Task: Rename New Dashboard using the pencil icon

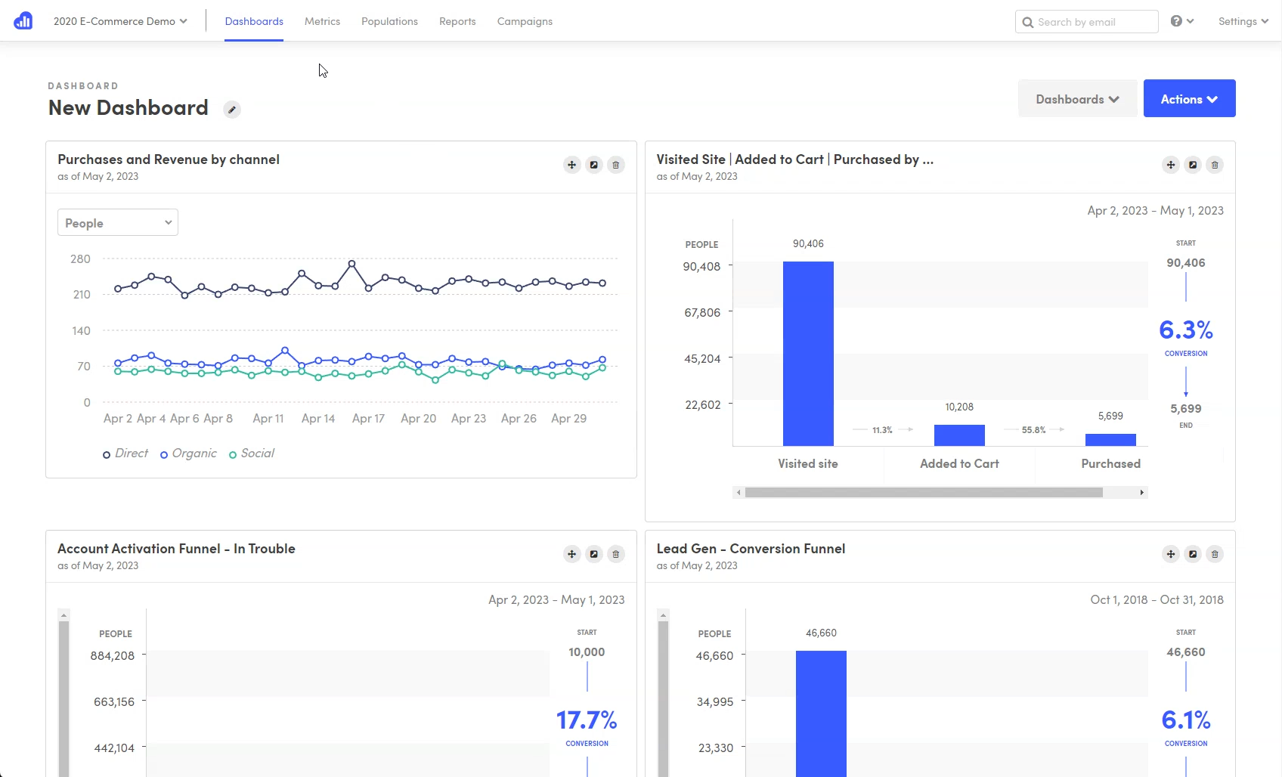Action: coord(231,110)
